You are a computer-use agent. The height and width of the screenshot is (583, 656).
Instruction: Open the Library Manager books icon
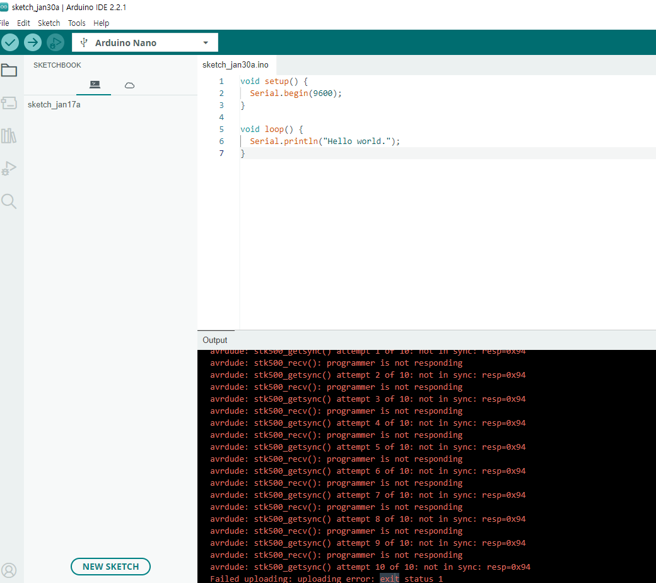tap(9, 136)
